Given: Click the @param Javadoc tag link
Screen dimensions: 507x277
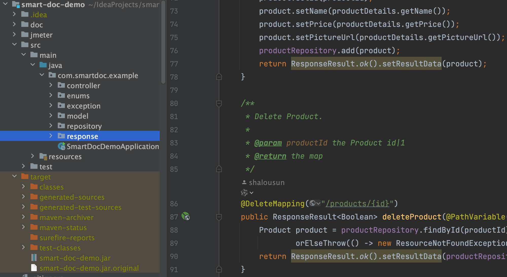Looking at the screenshot, I should (x=268, y=143).
